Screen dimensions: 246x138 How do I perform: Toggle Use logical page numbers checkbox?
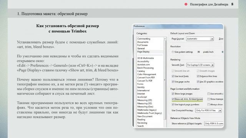(x=173, y=105)
